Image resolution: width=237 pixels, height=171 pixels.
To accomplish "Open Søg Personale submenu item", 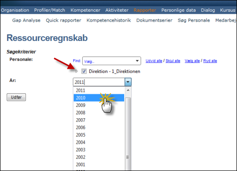I will [x=194, y=20].
